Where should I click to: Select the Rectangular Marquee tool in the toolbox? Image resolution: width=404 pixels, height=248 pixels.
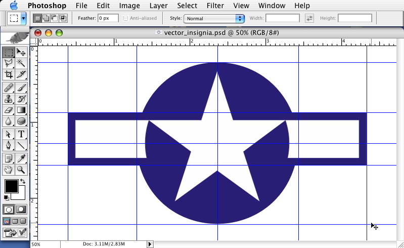9,52
